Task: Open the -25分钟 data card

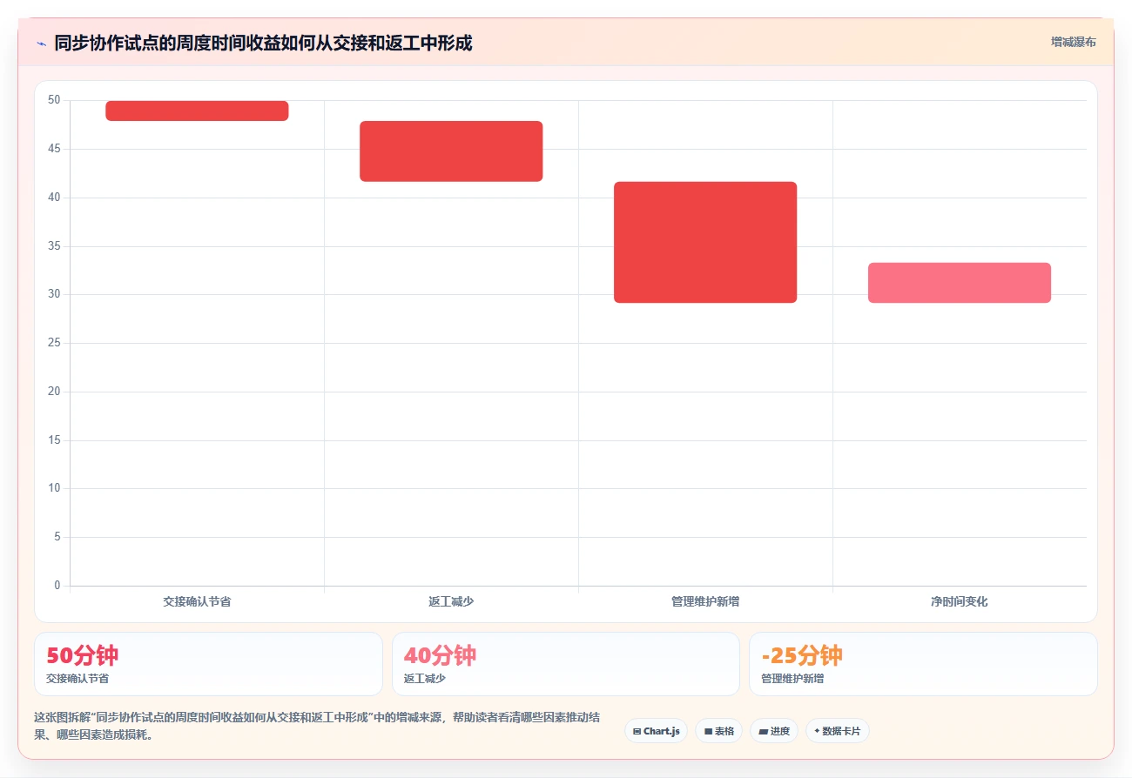Action: pos(923,664)
